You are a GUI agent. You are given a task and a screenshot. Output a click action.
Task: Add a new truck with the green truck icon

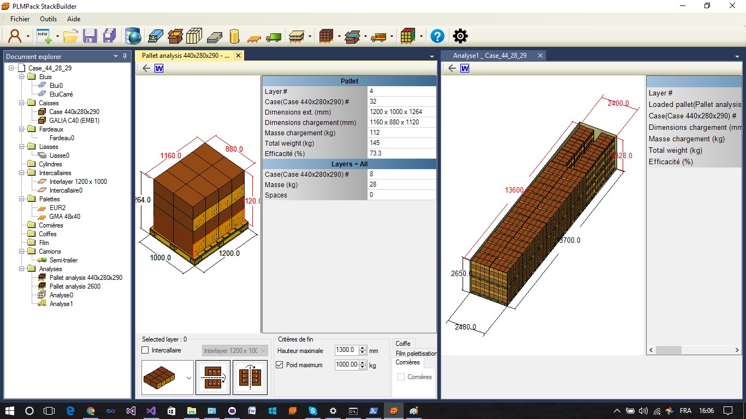274,37
